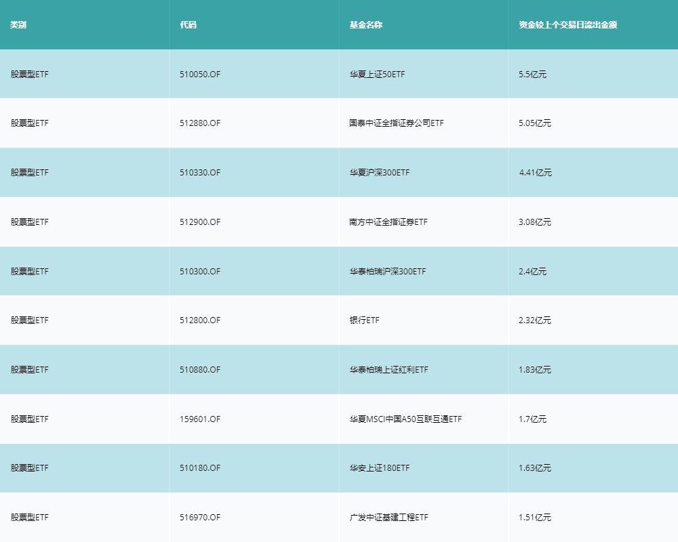
Task: Click 股票型ETF in the 510050.OF row
Action: [x=29, y=74]
